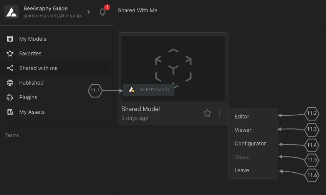
Task: Click the BeeGraphy logo in the sidebar header
Action: [x=12, y=12]
